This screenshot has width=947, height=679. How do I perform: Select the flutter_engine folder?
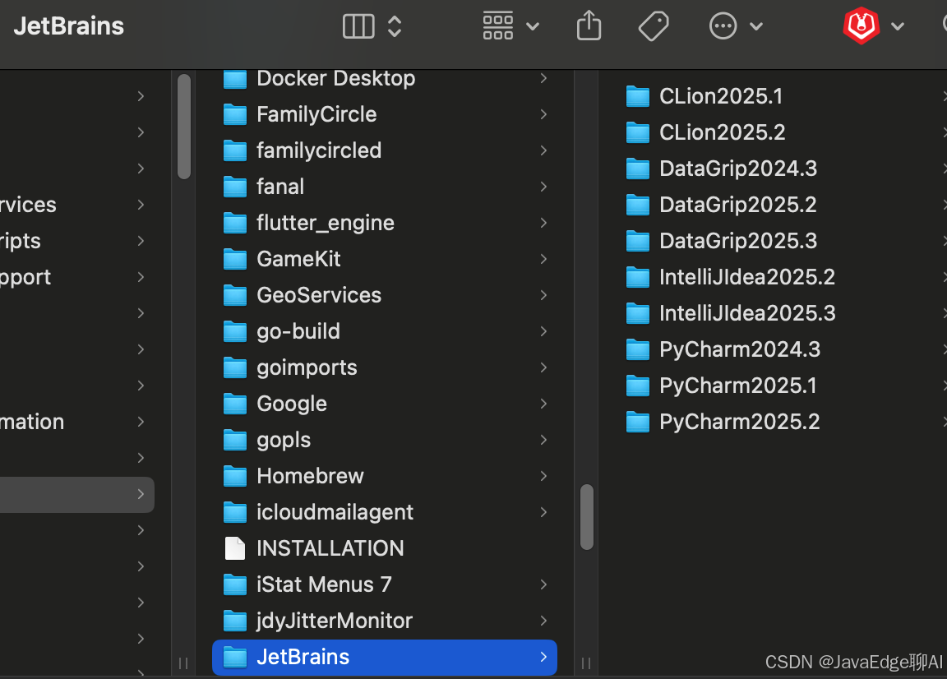coord(385,223)
